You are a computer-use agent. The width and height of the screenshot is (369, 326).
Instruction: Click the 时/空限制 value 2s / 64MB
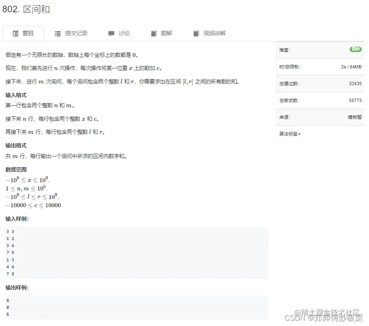351,66
